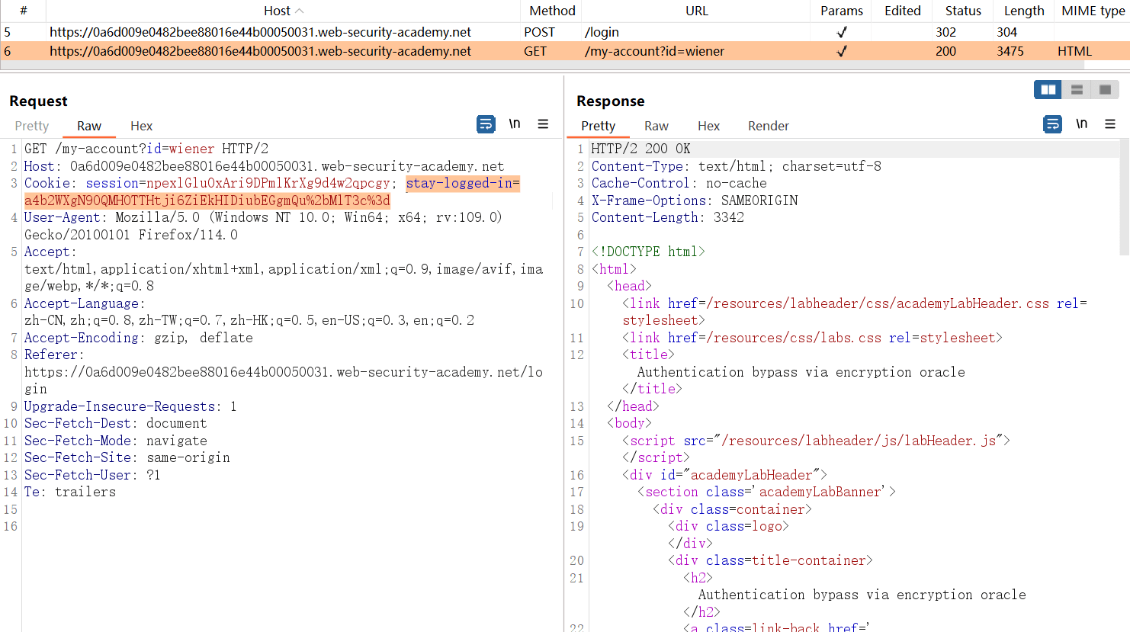Switch Request view to Hex tab

141,126
